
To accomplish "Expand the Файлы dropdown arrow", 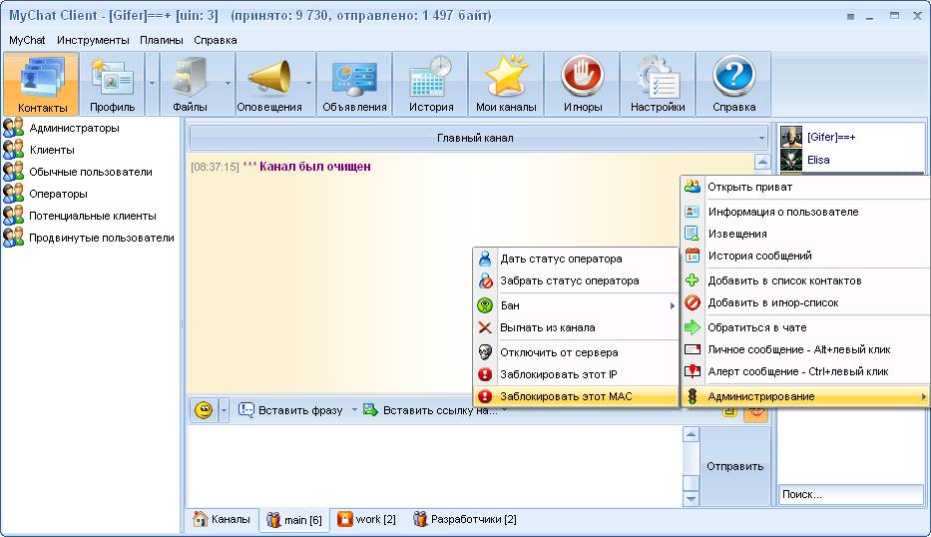I will (x=228, y=84).
